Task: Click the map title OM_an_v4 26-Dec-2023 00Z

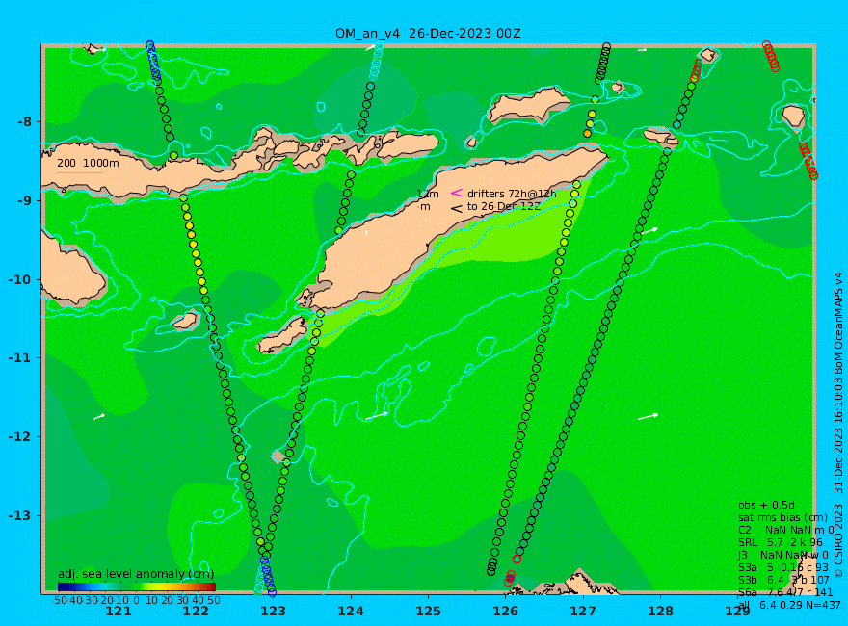Action: [x=428, y=34]
